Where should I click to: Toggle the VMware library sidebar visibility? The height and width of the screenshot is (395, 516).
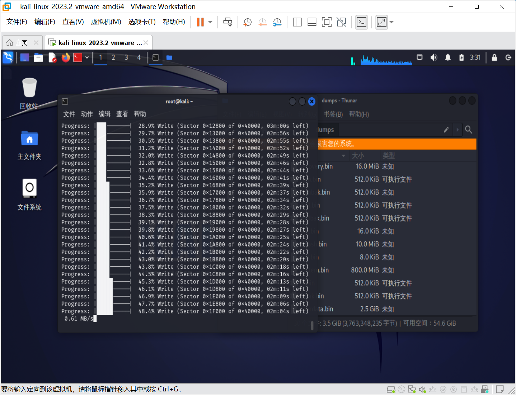(297, 22)
